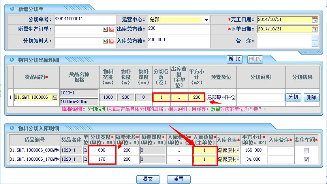
Task: Open the 下单日期 calendar picker
Action: pos(315,29)
